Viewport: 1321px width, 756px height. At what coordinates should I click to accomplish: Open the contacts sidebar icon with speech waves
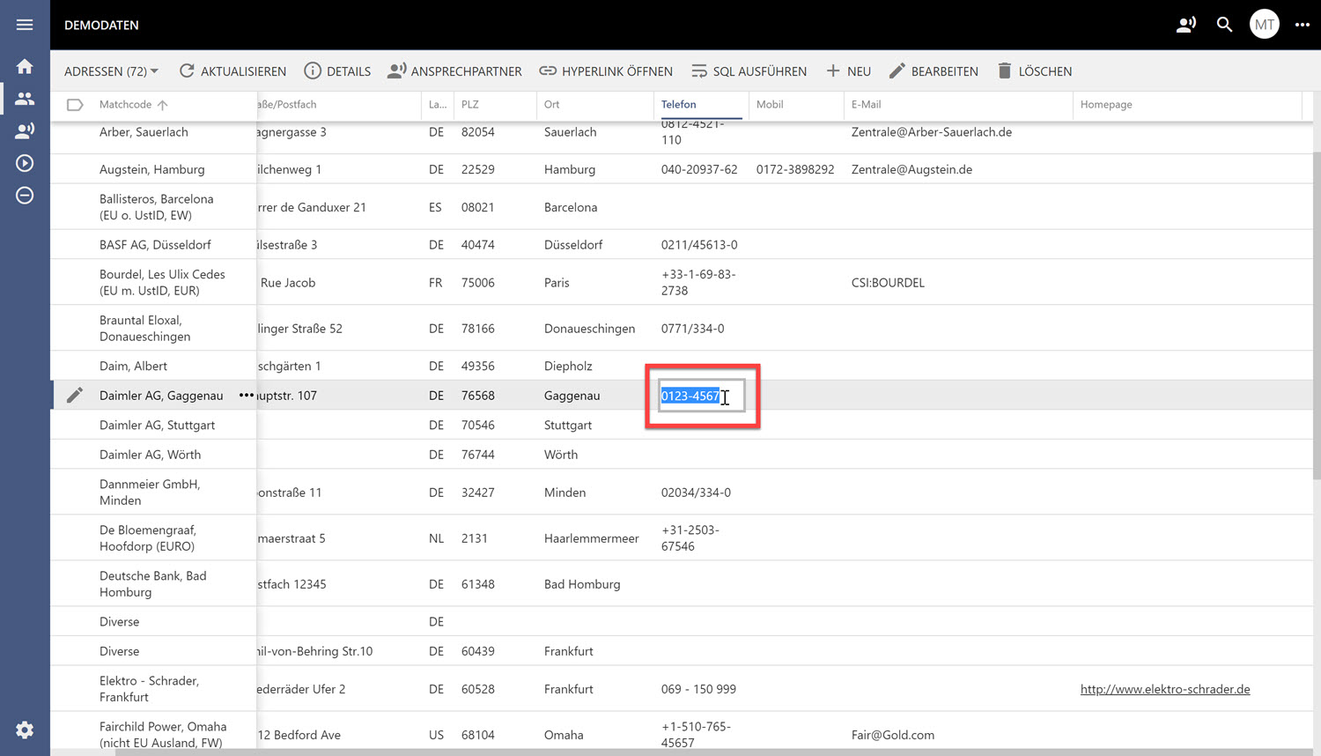click(25, 130)
